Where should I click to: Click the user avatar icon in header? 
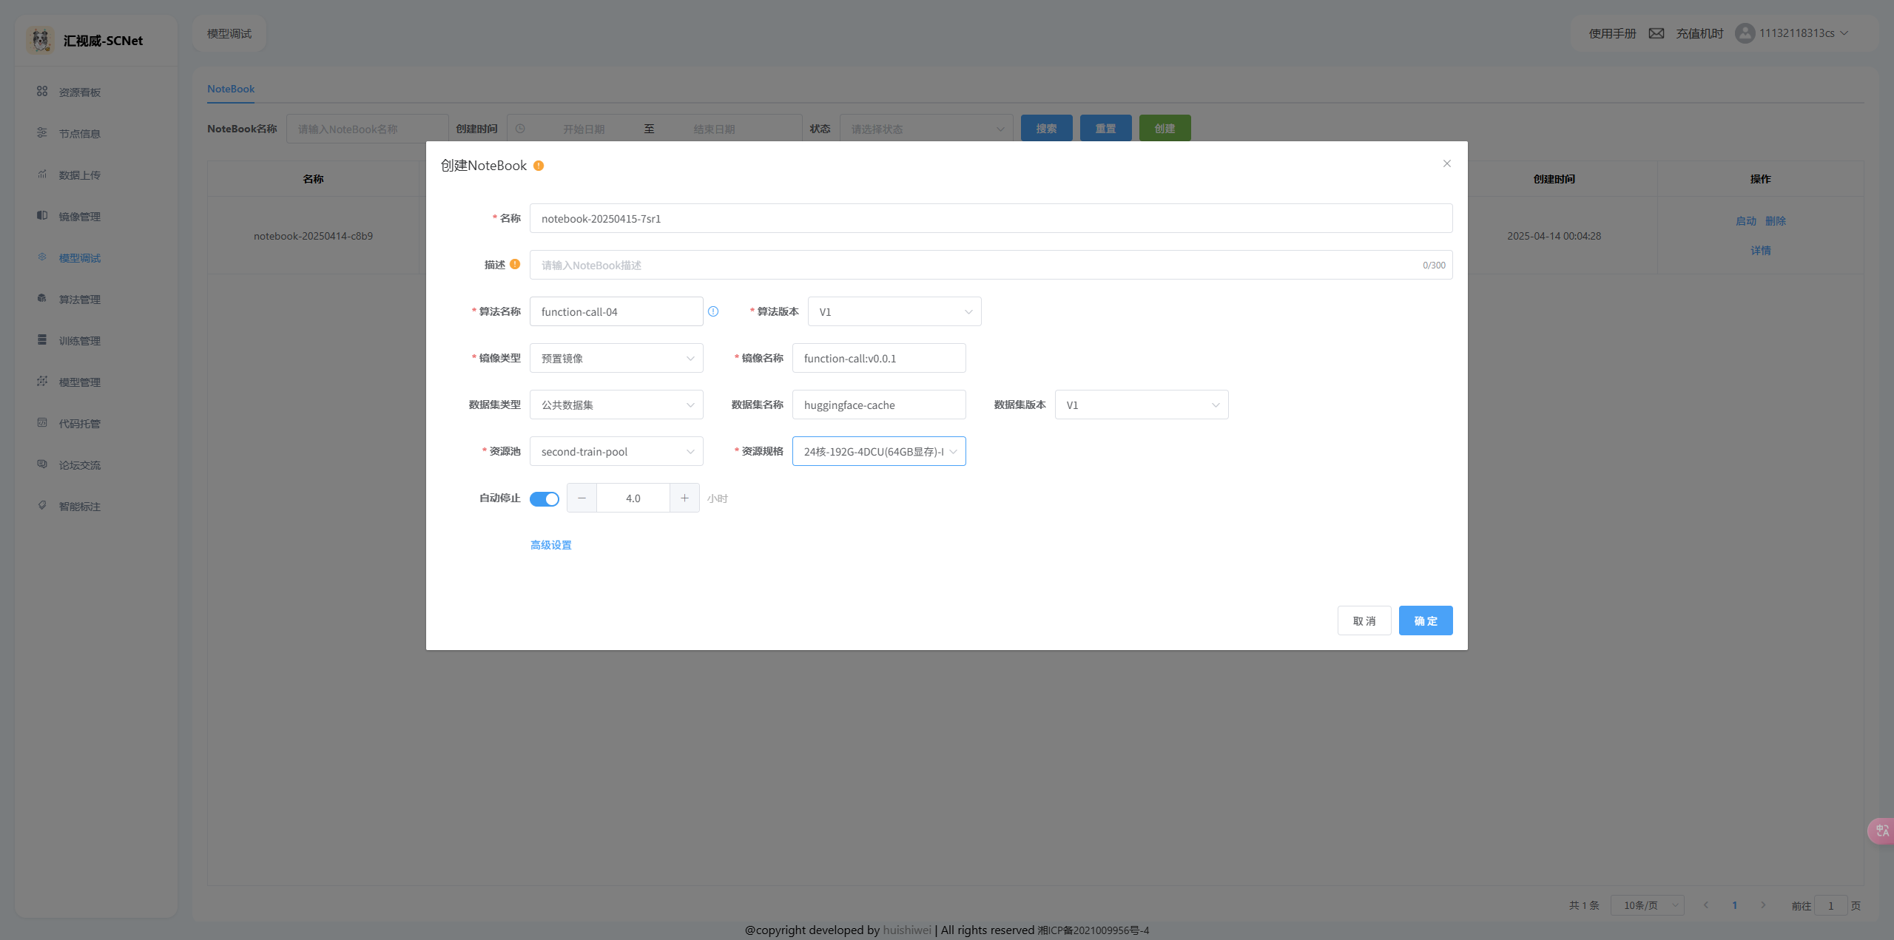tap(1745, 33)
